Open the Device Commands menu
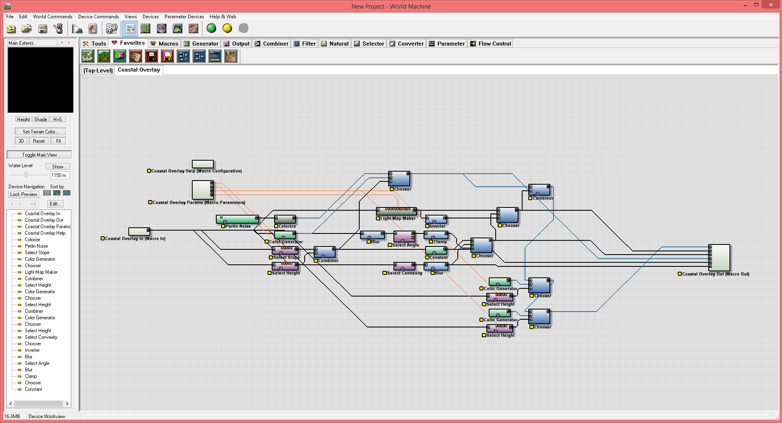This screenshot has height=423, width=782. click(98, 17)
